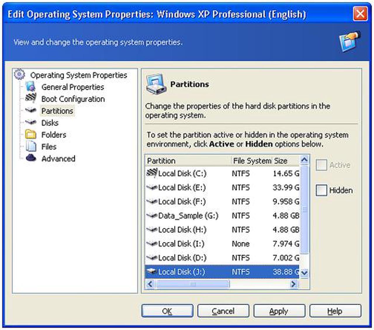Sort list by Size column header

click(x=286, y=161)
